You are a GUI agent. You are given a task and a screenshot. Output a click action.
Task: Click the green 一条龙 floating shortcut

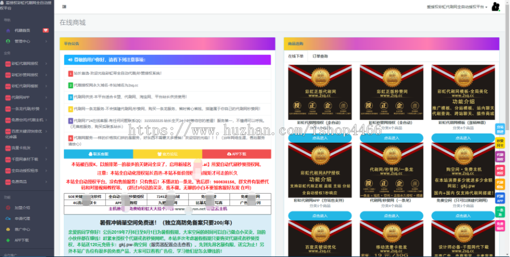[500, 212]
